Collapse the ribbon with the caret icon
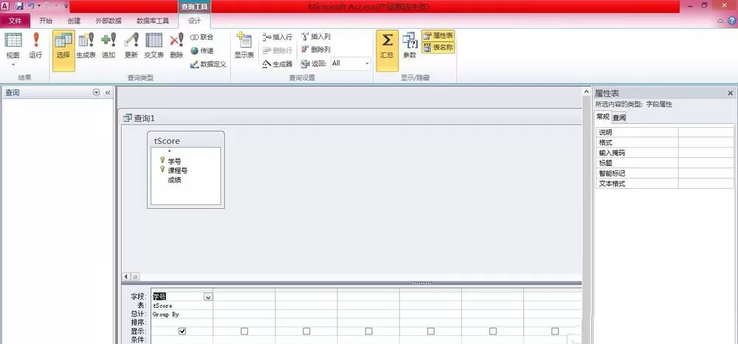 click(x=720, y=21)
